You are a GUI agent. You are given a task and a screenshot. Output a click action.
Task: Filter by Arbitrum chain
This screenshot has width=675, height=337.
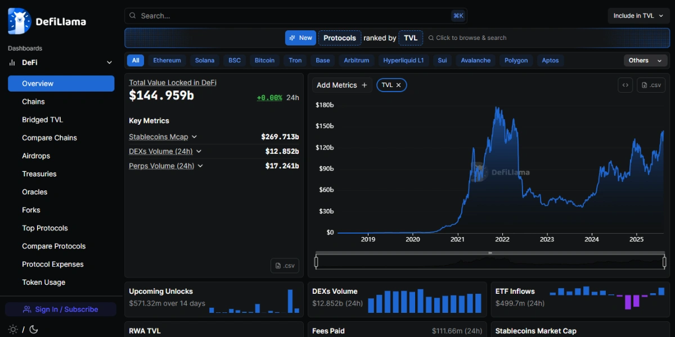357,60
